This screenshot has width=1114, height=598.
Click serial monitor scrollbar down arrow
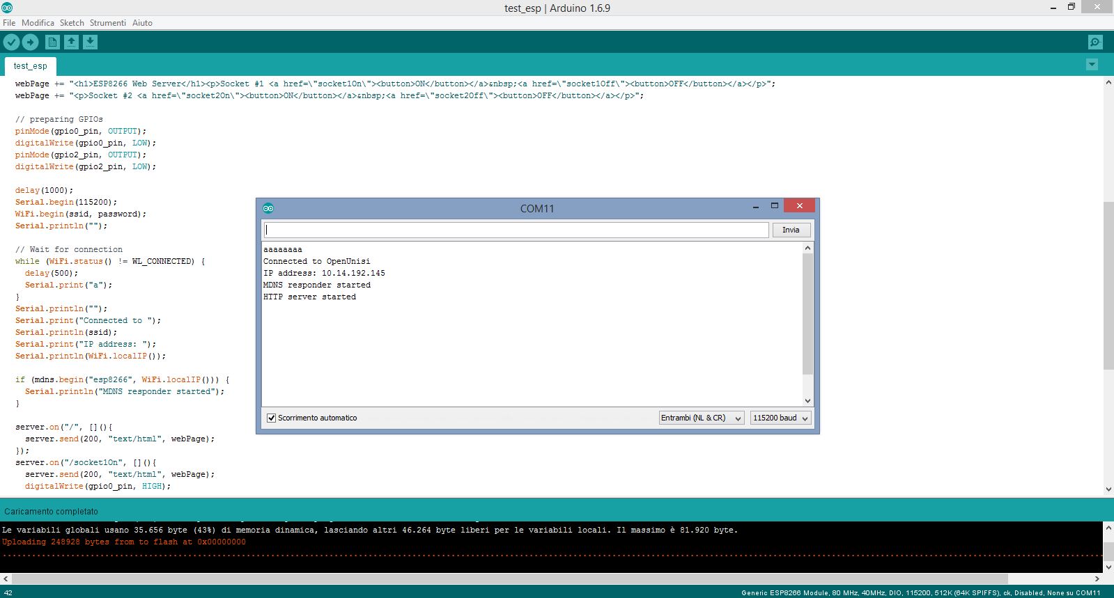pyautogui.click(x=807, y=400)
